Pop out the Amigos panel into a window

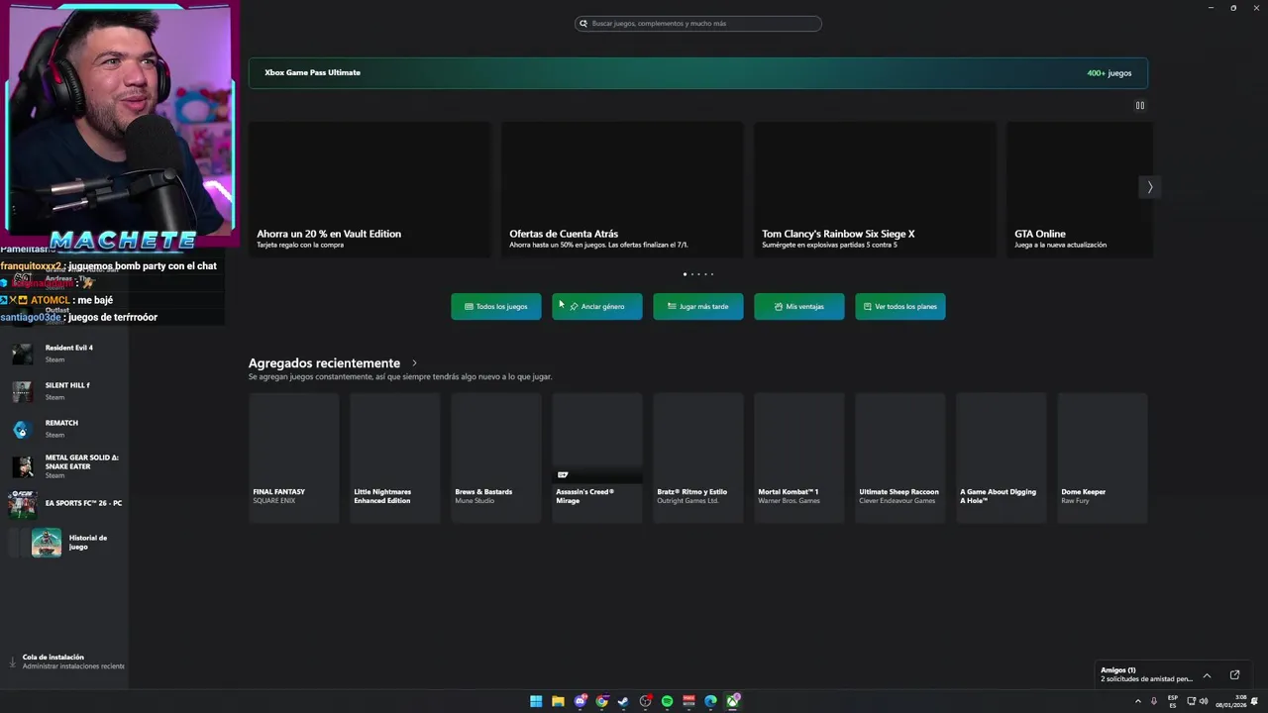1234,675
